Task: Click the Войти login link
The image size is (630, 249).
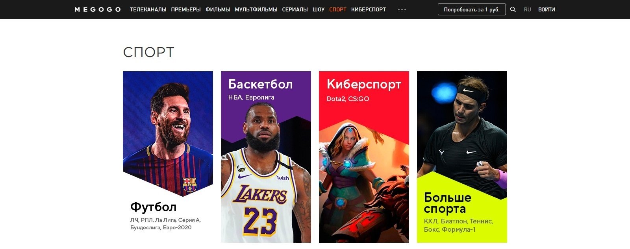Action: [x=547, y=9]
